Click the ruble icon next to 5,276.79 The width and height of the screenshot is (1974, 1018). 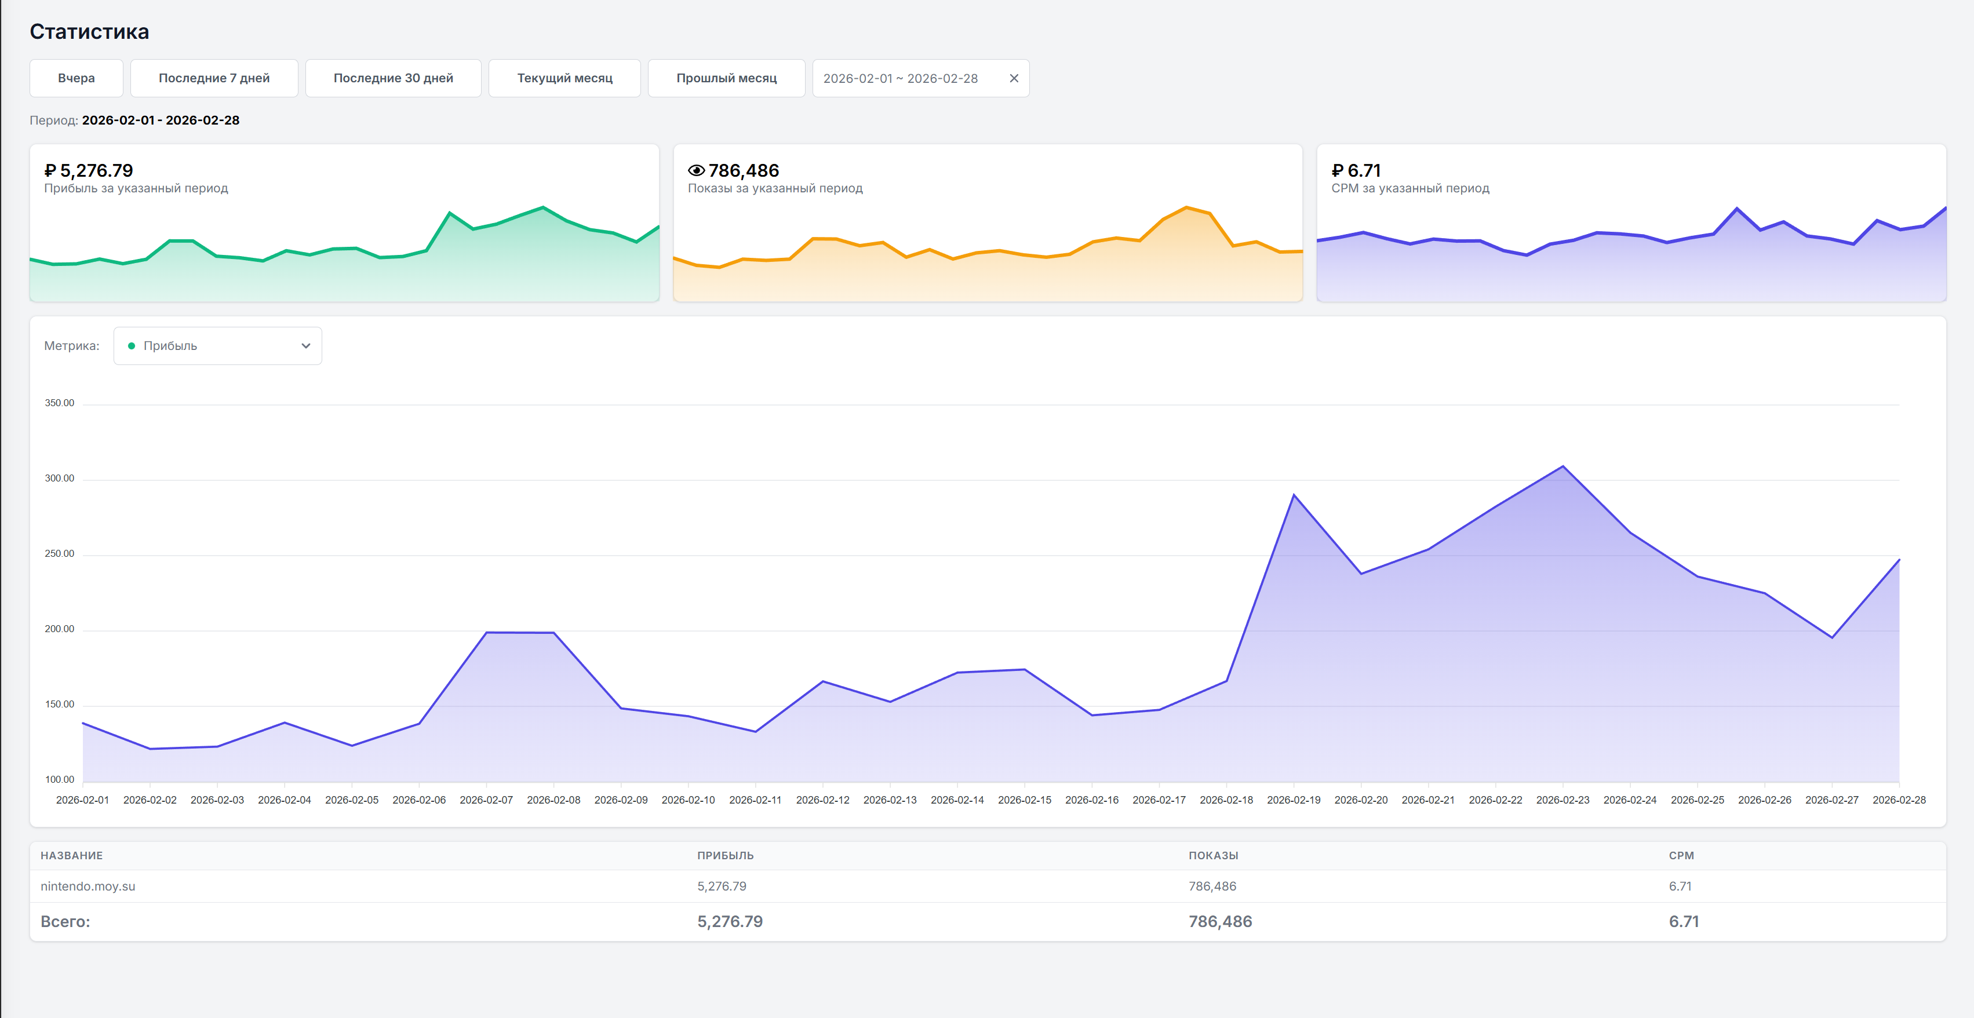50,170
